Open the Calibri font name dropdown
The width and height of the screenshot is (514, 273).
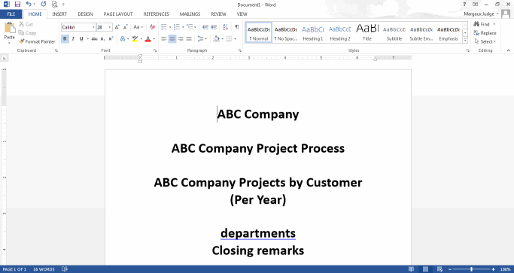coord(93,27)
